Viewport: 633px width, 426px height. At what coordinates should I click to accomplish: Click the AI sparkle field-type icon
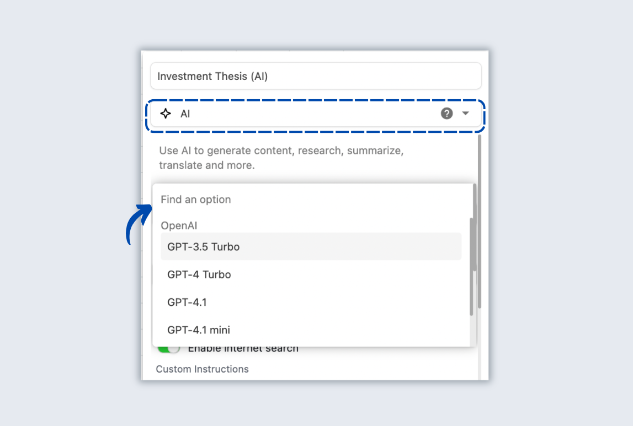(x=166, y=114)
